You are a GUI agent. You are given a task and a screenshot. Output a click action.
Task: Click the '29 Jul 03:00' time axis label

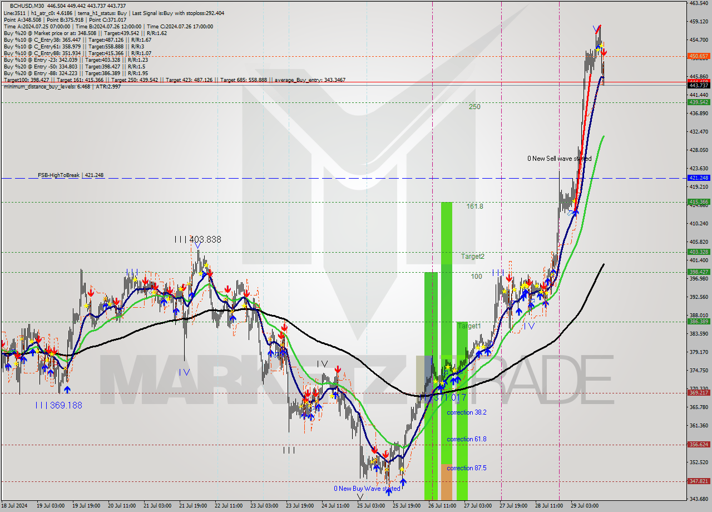coord(585,506)
